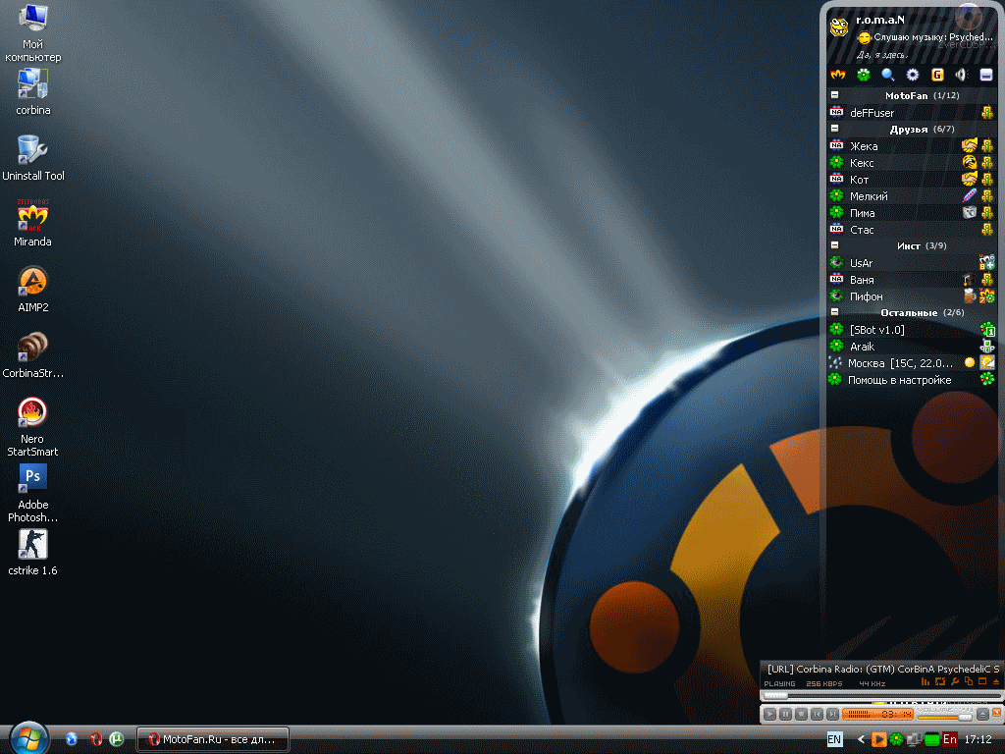Screen dimensions: 1005x754
Task: Click the music note icon on Ваня's row
Action: (968, 279)
